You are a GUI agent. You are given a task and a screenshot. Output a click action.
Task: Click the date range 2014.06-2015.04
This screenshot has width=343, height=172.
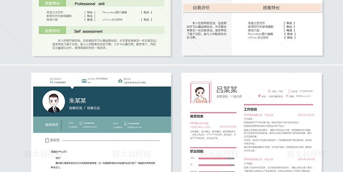[306, 159]
